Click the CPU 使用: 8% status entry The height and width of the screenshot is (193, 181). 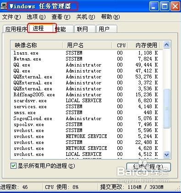click(62, 187)
